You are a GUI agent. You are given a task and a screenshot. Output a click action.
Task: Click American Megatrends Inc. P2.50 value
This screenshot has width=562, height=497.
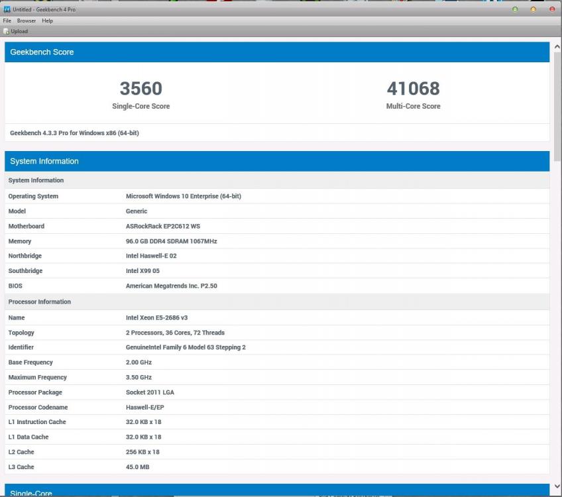click(172, 286)
